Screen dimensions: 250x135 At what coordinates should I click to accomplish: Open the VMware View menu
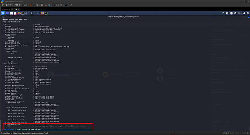[x=12, y=5]
